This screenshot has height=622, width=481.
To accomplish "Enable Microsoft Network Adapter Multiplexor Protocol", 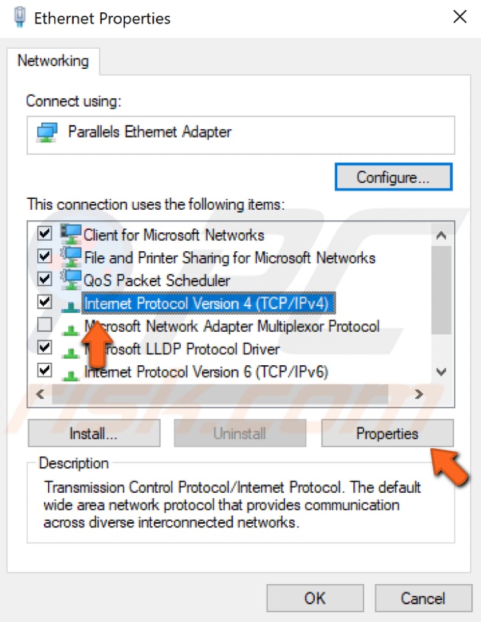I will (x=43, y=324).
